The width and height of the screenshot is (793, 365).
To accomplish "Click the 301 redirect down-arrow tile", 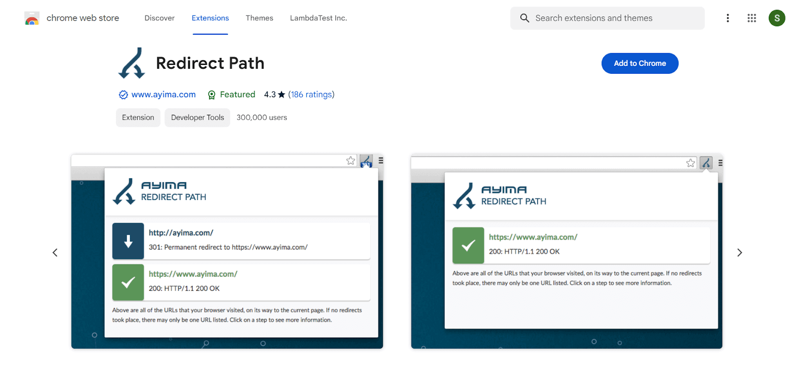I will (x=128, y=241).
